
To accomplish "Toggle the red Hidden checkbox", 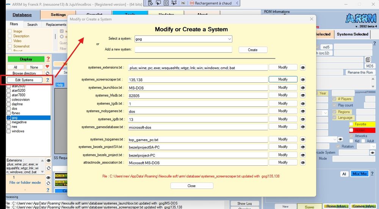I will pyautogui.click(x=351, y=130).
